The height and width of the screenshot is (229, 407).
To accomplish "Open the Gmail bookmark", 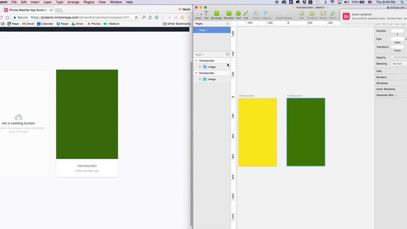I will pos(28,24).
